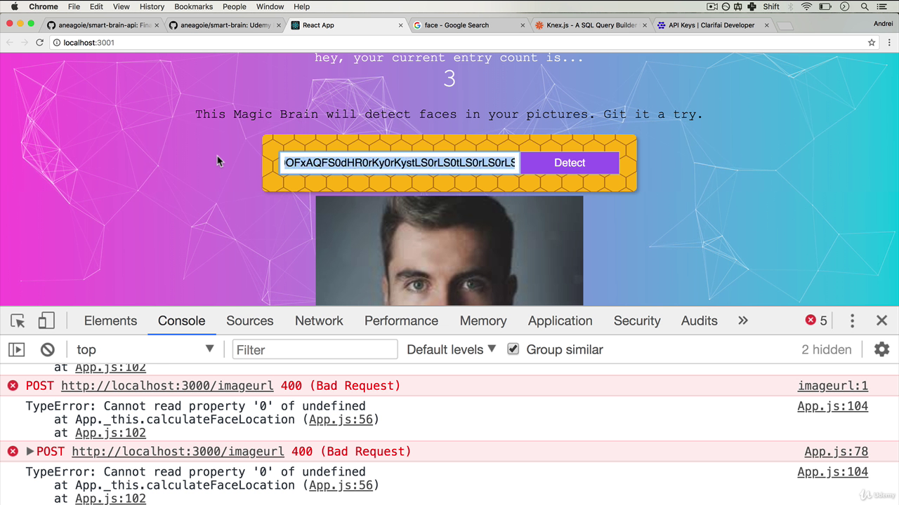Open the Default levels dropdown
The height and width of the screenshot is (505, 899).
click(452, 349)
